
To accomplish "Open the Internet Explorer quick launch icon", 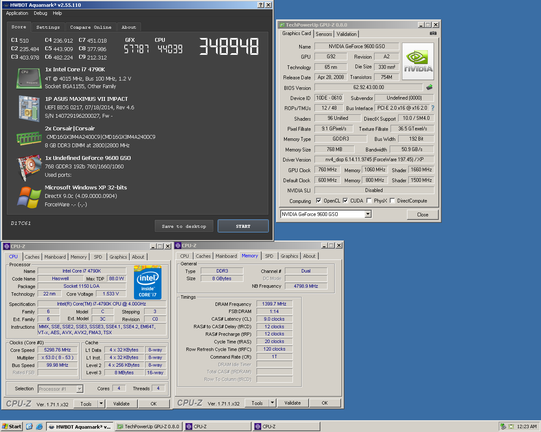I will point(39,427).
